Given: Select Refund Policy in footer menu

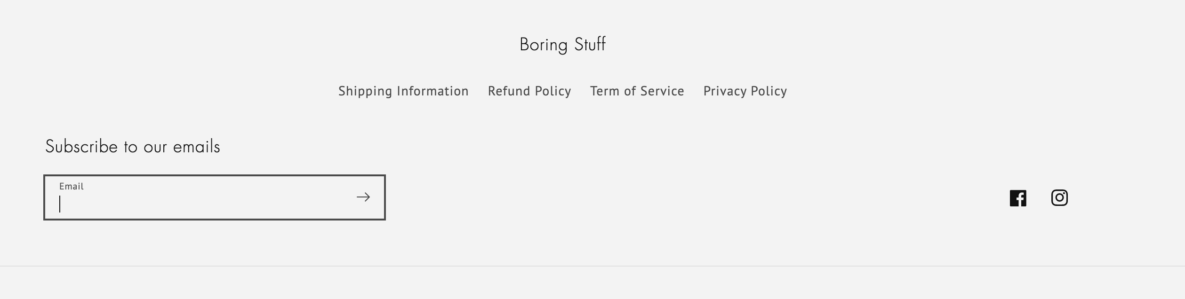Looking at the screenshot, I should tap(529, 91).
